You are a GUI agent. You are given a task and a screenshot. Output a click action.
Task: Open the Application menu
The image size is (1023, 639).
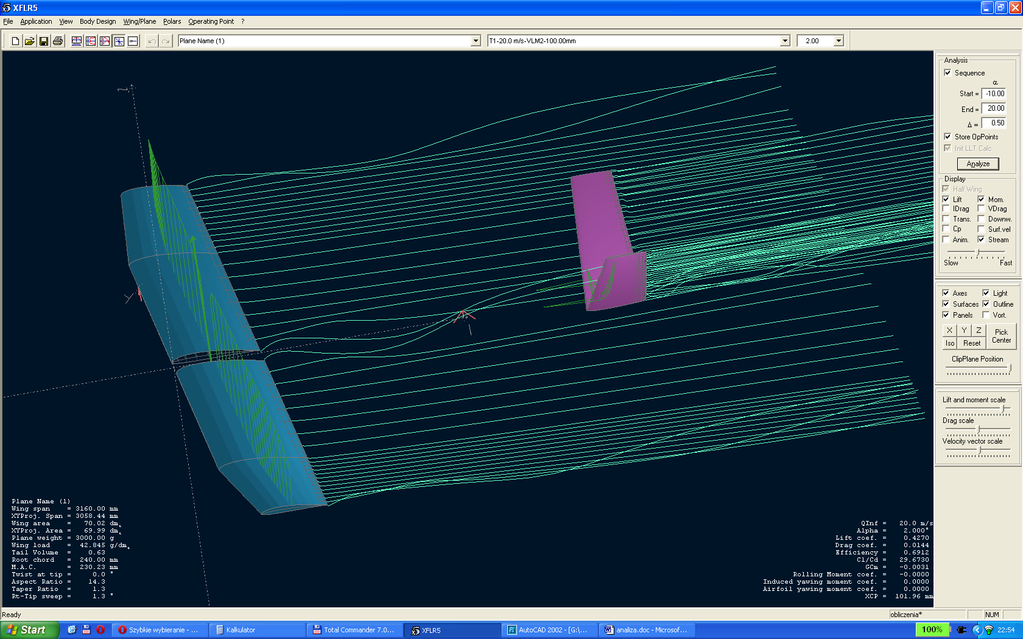[x=36, y=21]
